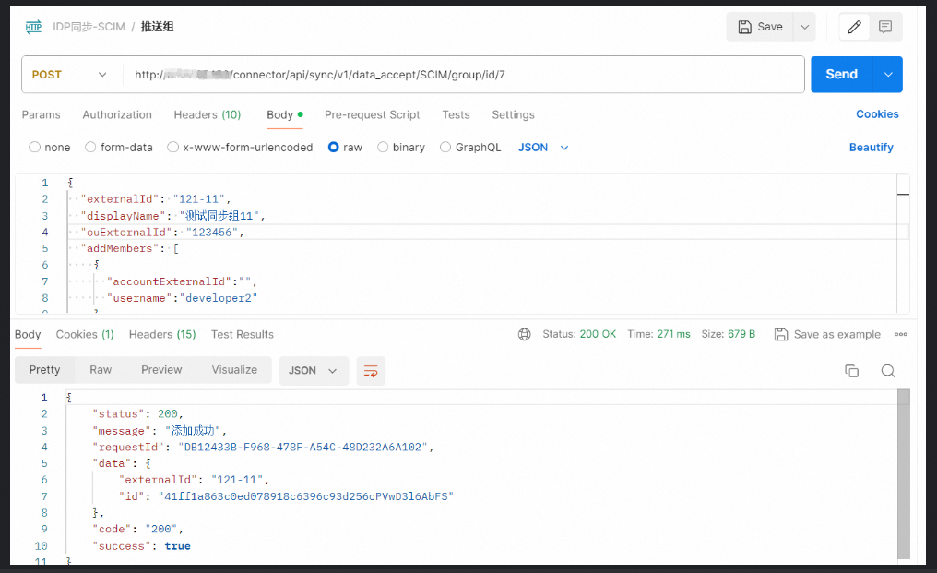
Task: Open the response JSON format dropdown
Action: [314, 371]
